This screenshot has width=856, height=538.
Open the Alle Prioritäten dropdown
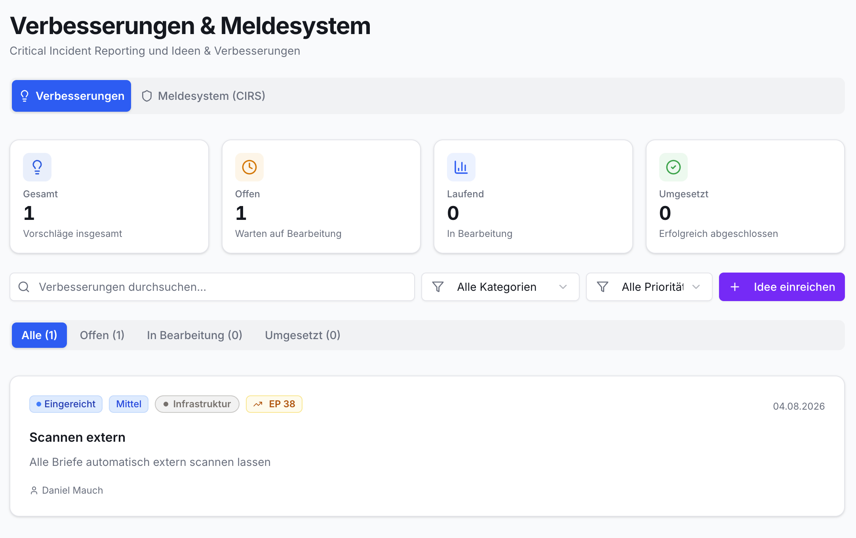[649, 287]
